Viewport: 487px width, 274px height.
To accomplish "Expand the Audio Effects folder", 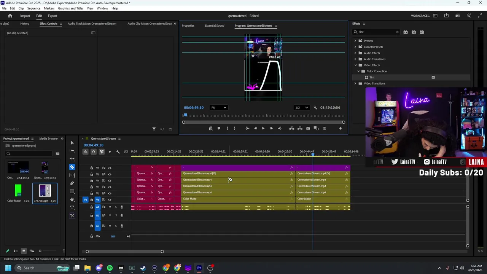I will click(x=355, y=53).
